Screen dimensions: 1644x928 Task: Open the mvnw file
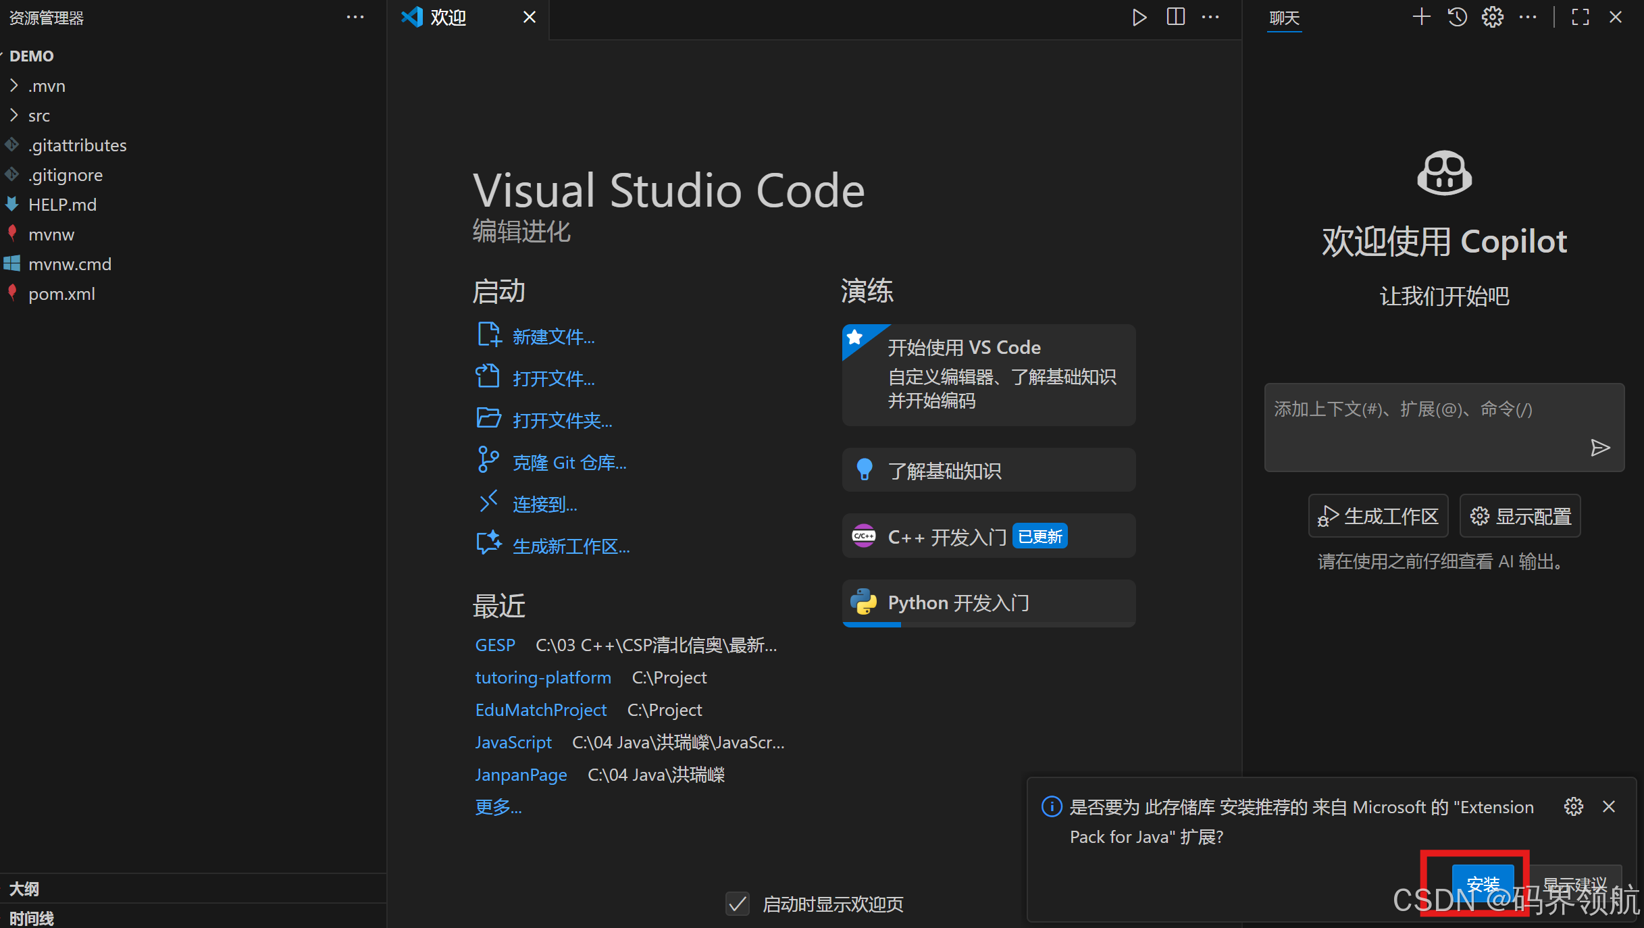pos(51,234)
